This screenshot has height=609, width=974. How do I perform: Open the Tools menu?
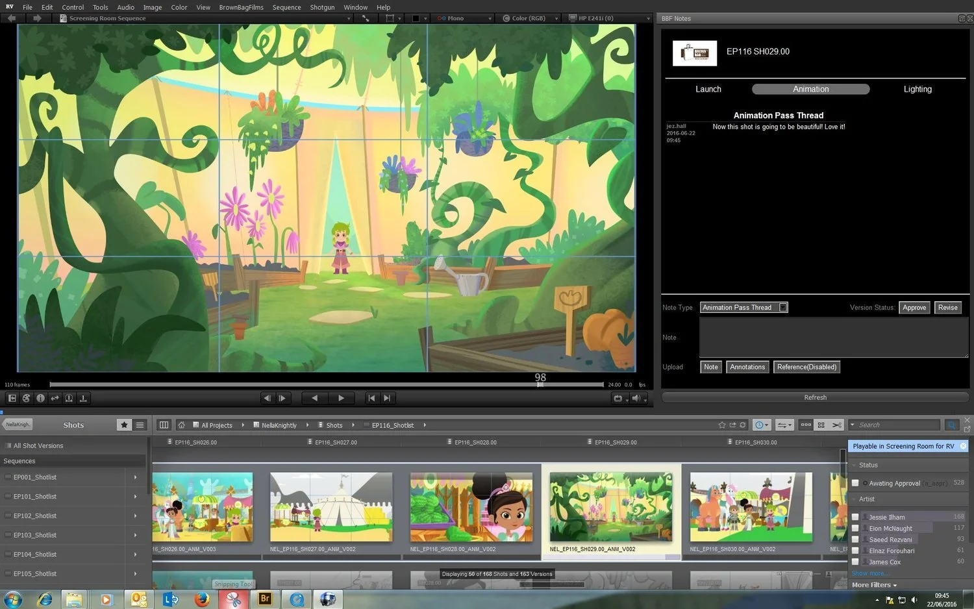[100, 7]
